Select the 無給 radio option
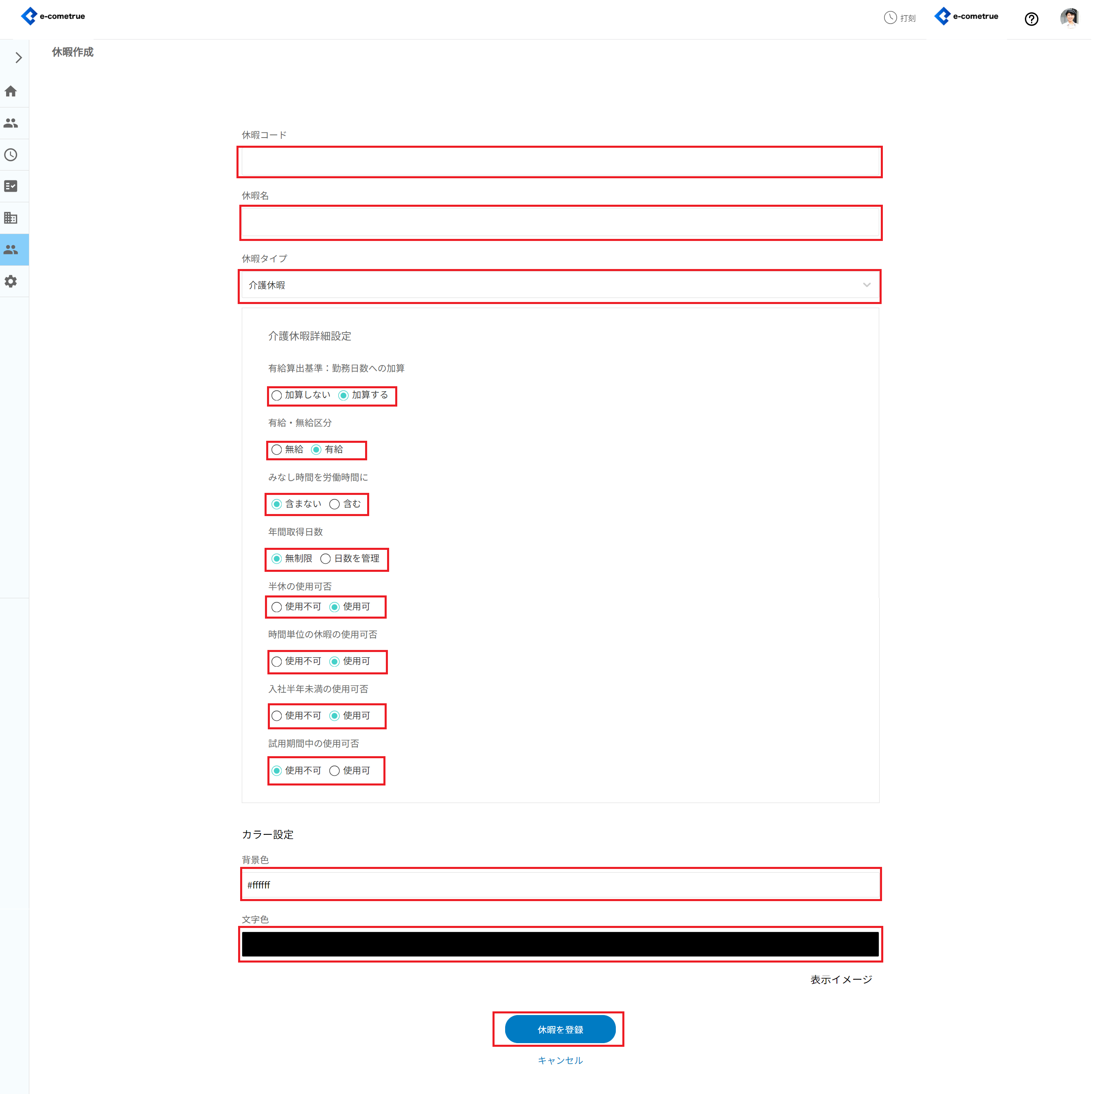The image size is (1112, 1094). pos(277,450)
